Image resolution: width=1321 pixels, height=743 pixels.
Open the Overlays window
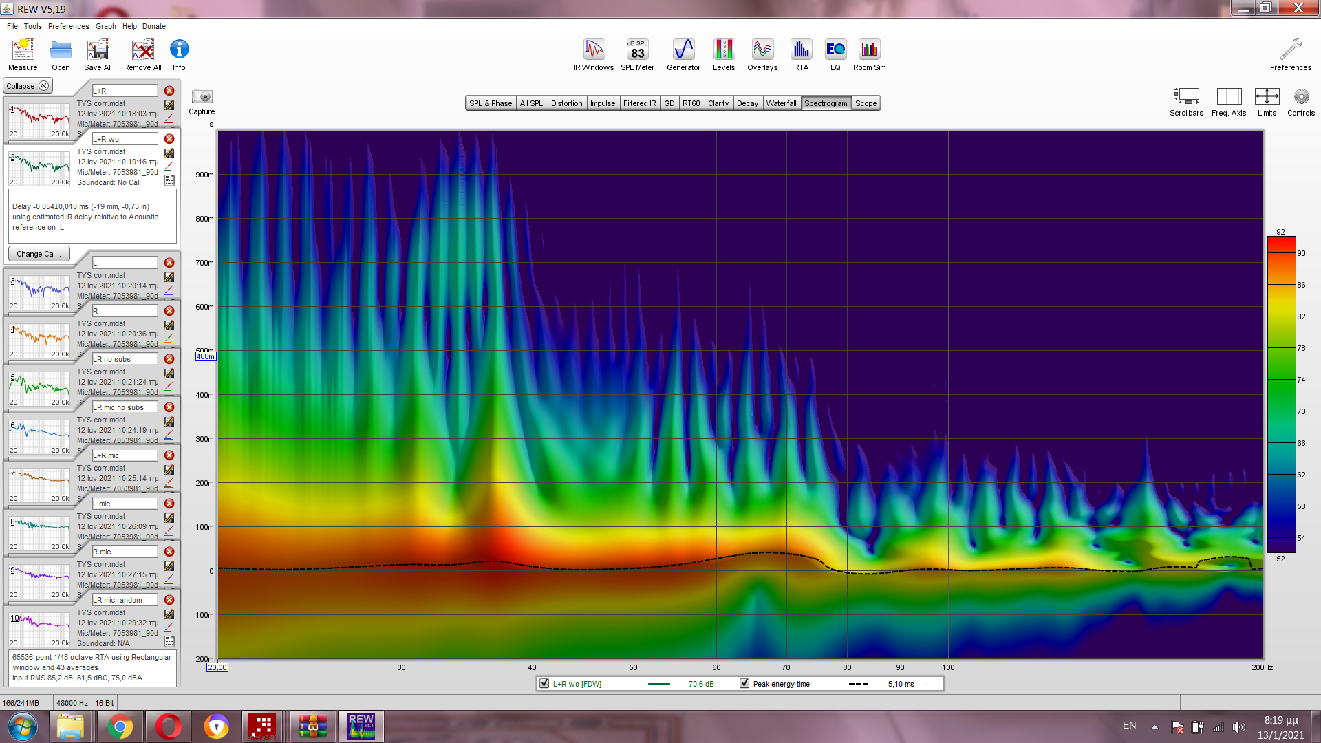[762, 54]
